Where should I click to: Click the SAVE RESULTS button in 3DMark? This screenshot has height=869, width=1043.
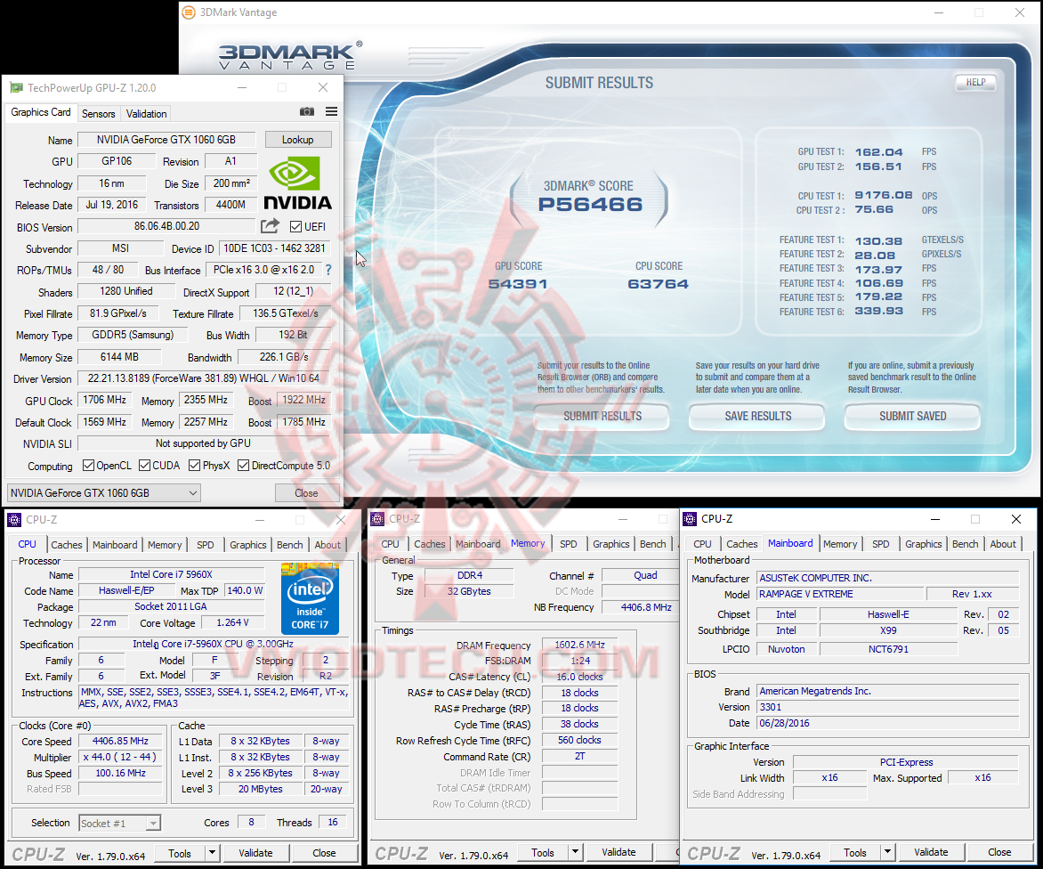pyautogui.click(x=756, y=417)
